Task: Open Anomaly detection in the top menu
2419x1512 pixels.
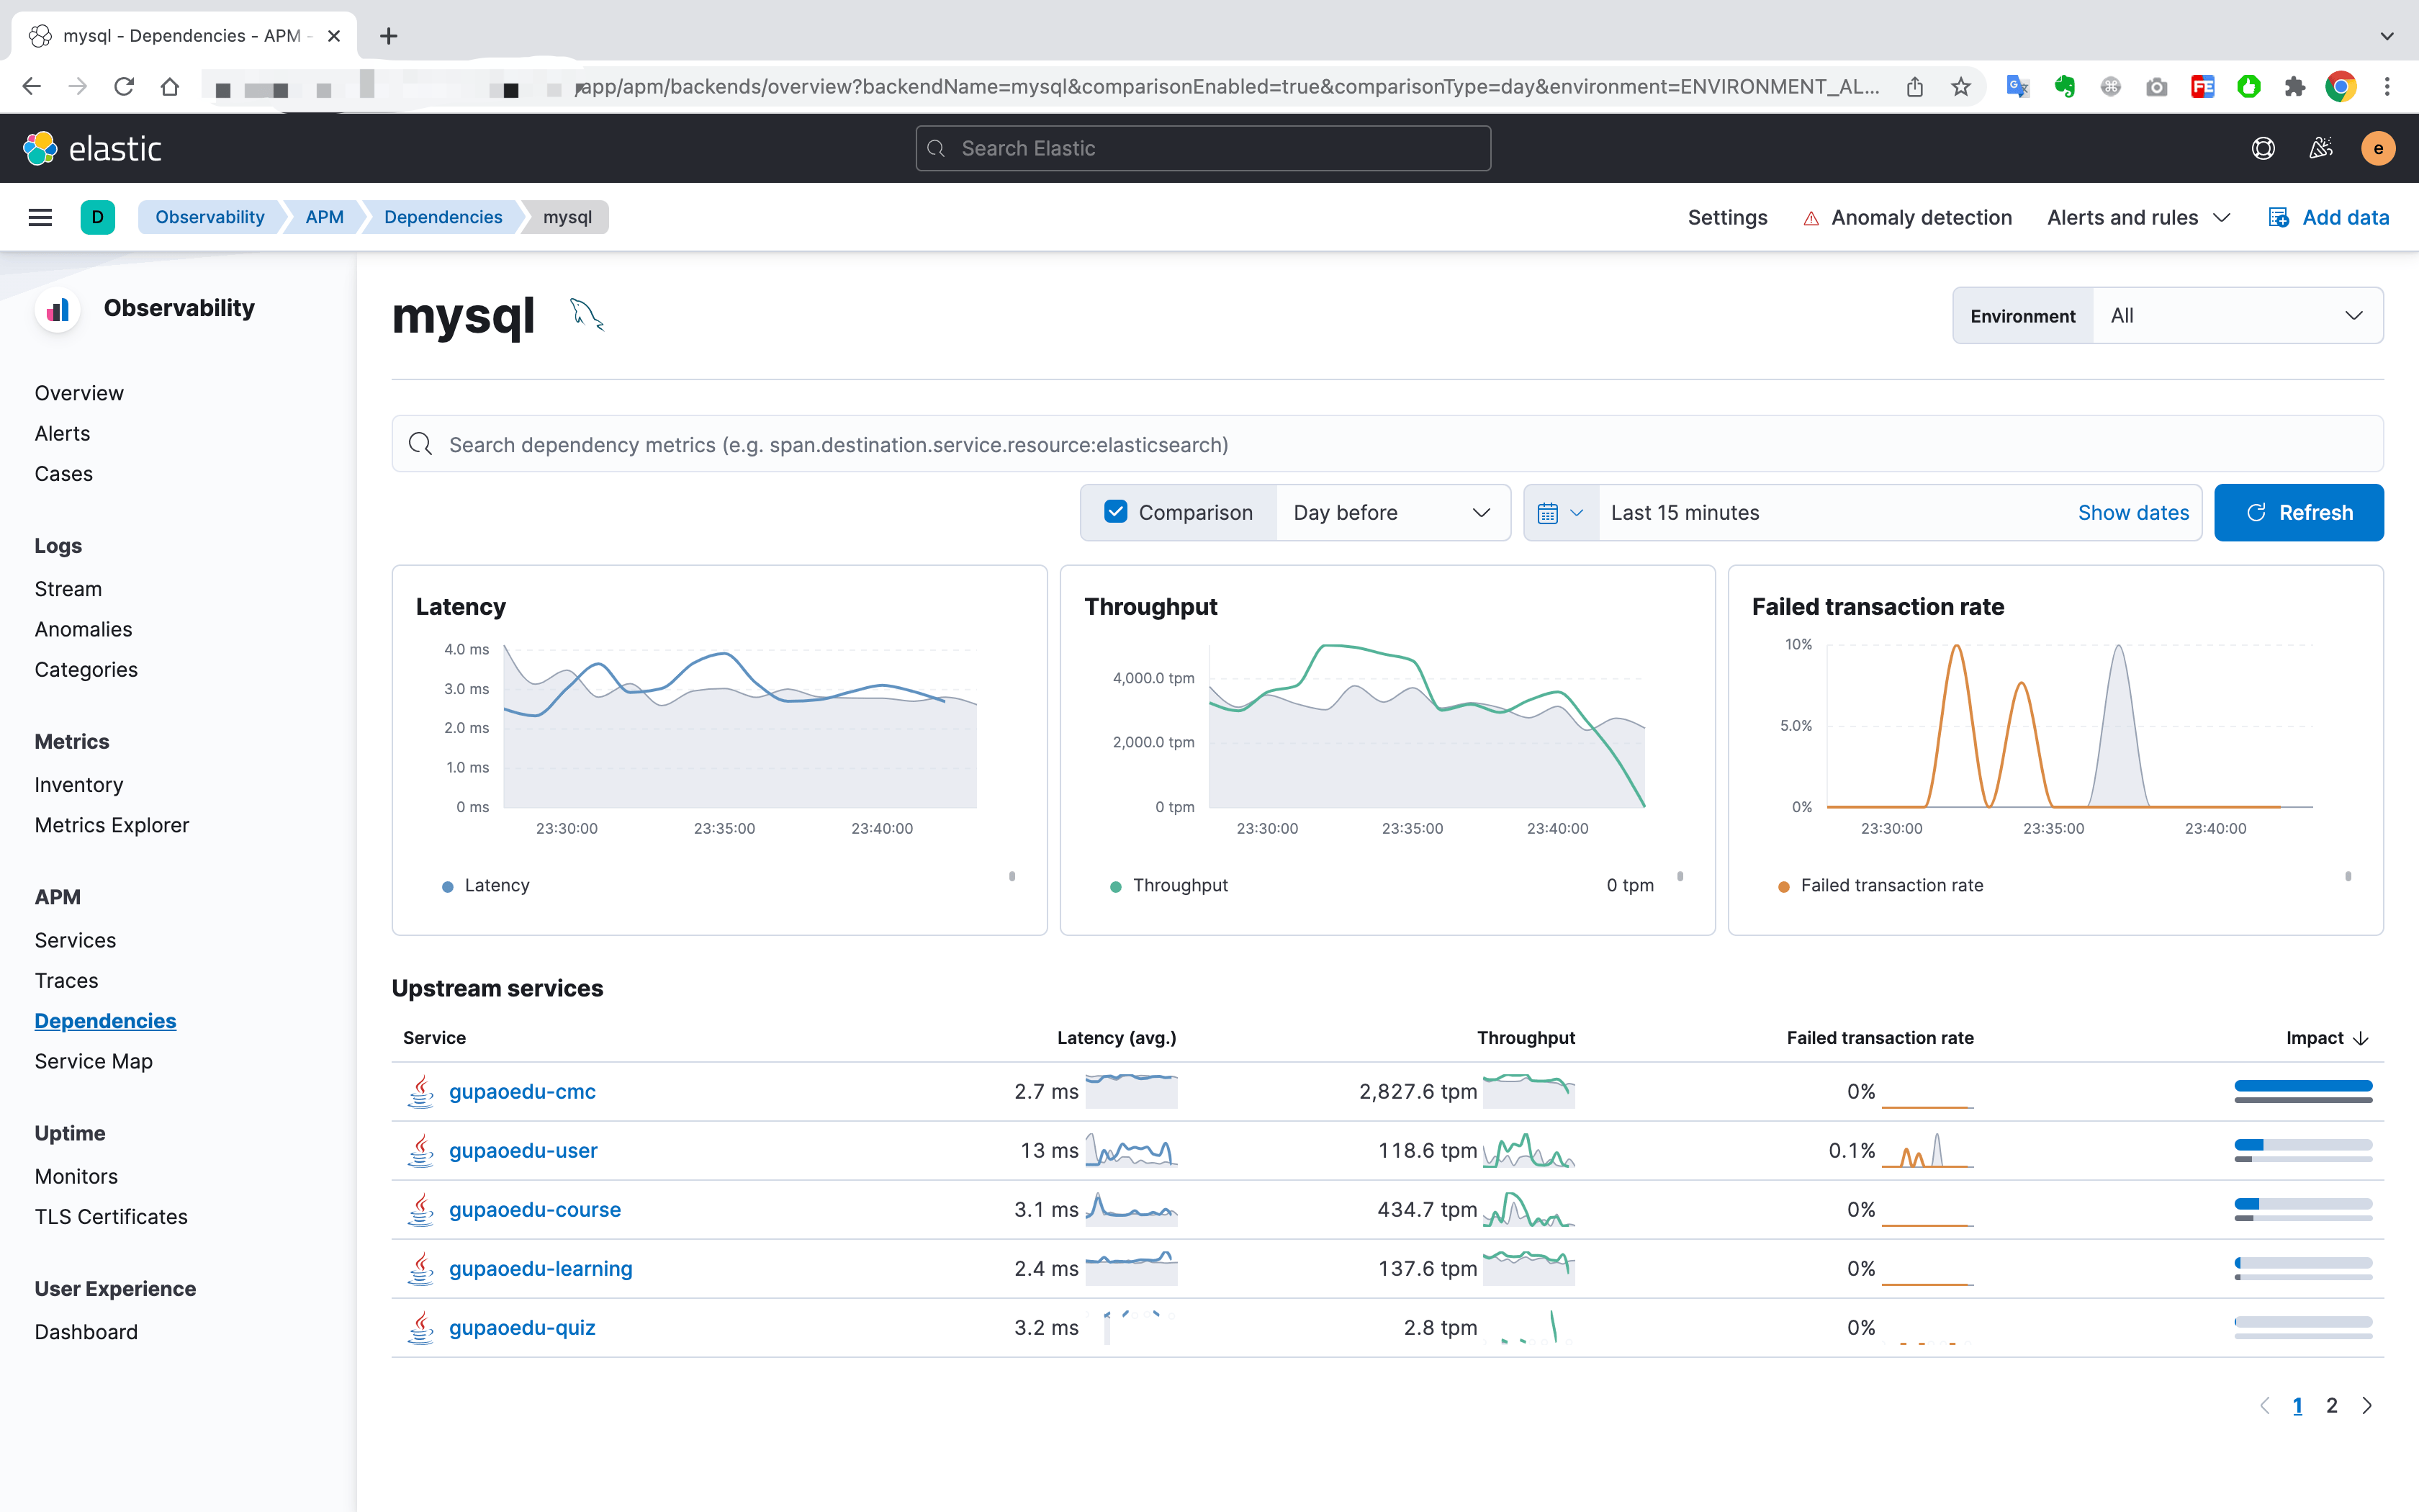Action: point(1907,217)
